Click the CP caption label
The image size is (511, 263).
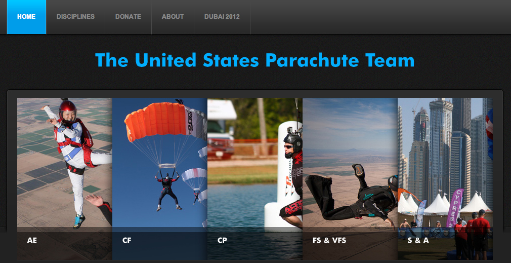point(222,241)
